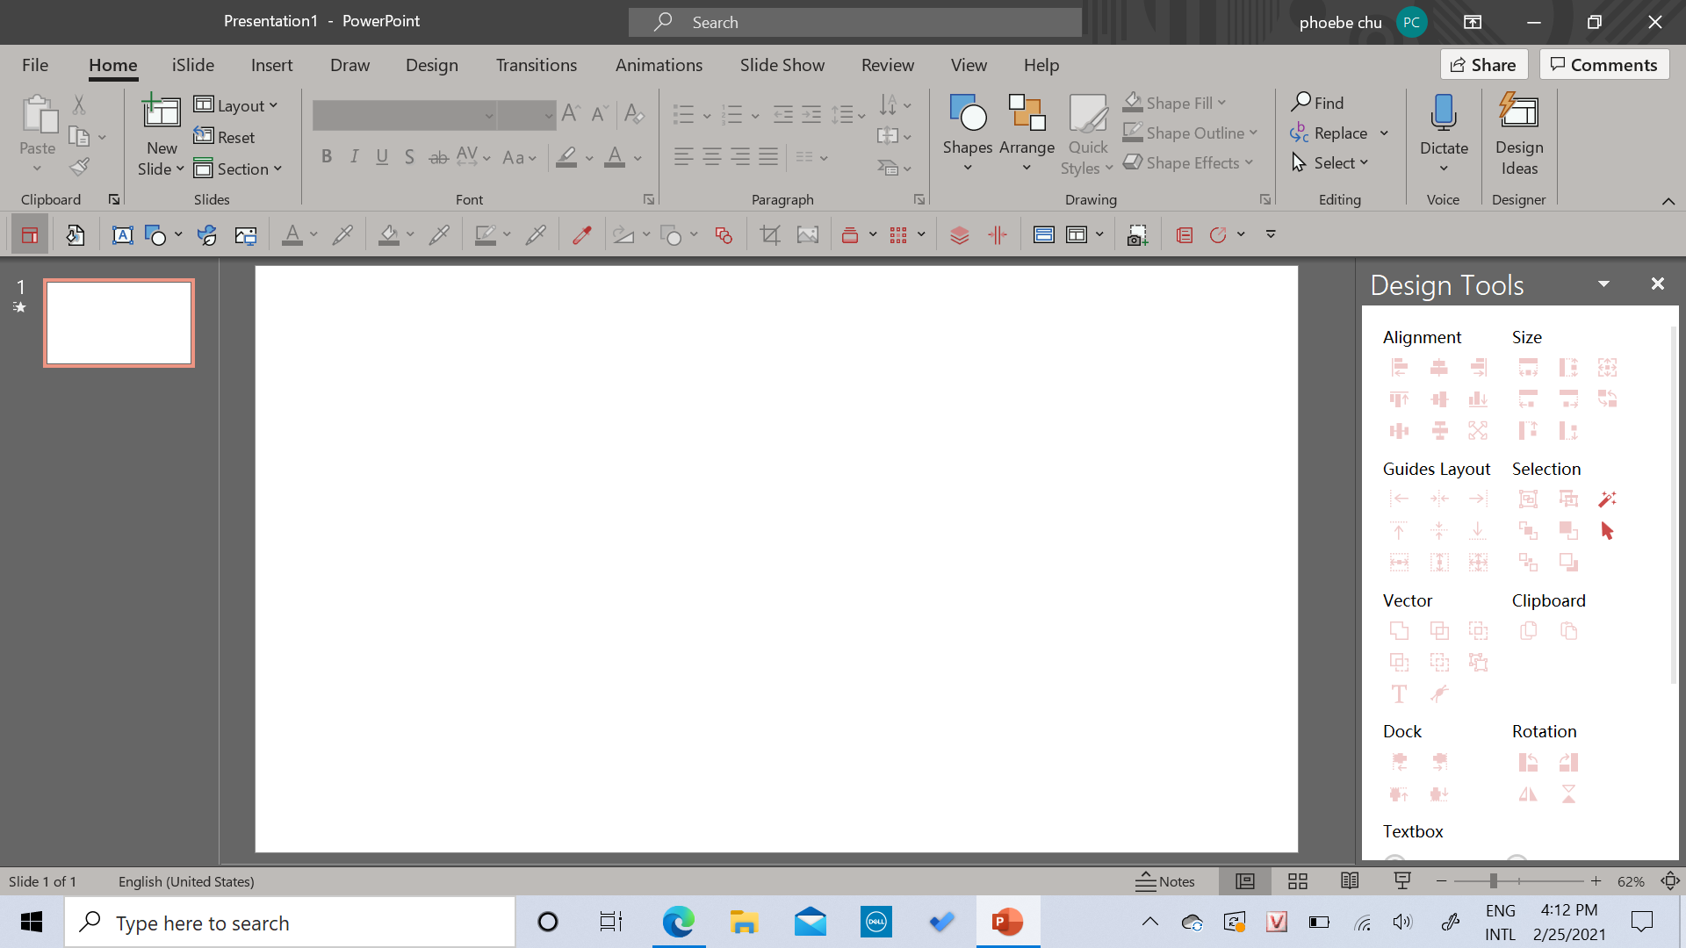This screenshot has height=948, width=1686.
Task: Click Increase Font Size icon
Action: [x=571, y=113]
